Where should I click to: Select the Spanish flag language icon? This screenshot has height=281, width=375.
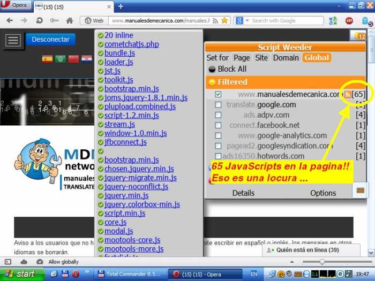pos(47,59)
